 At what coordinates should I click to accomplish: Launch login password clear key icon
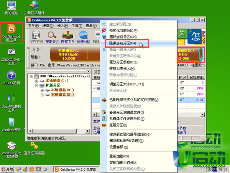[34, 148]
